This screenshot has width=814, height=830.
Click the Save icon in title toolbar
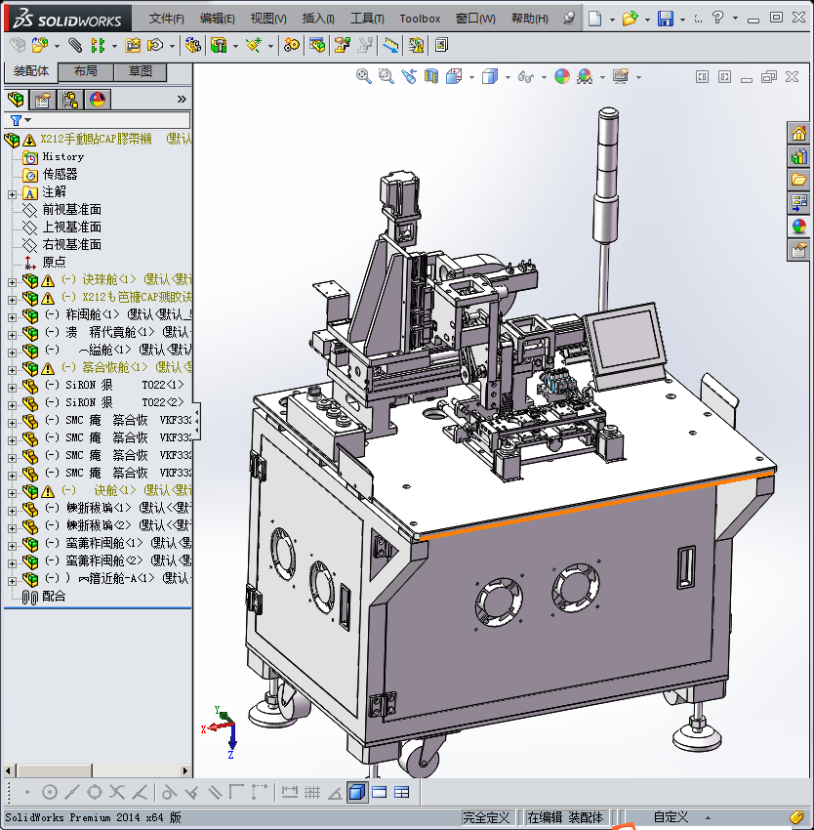665,19
